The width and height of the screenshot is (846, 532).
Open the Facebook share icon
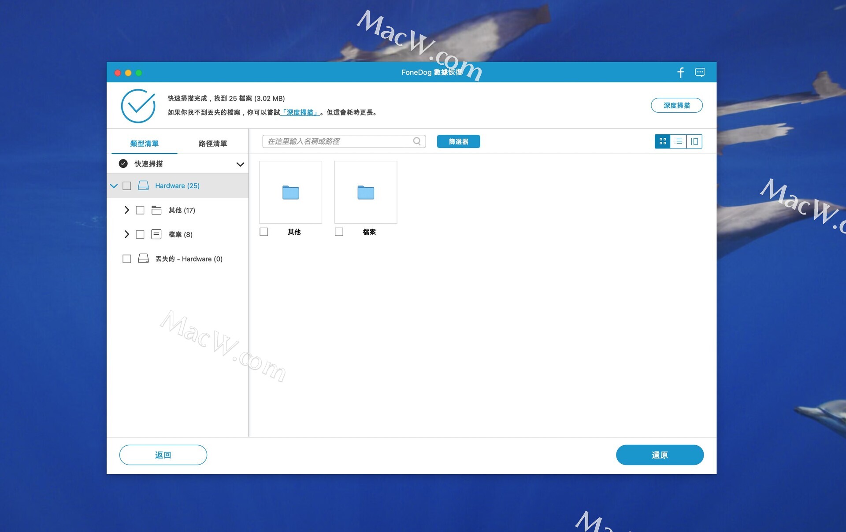680,73
